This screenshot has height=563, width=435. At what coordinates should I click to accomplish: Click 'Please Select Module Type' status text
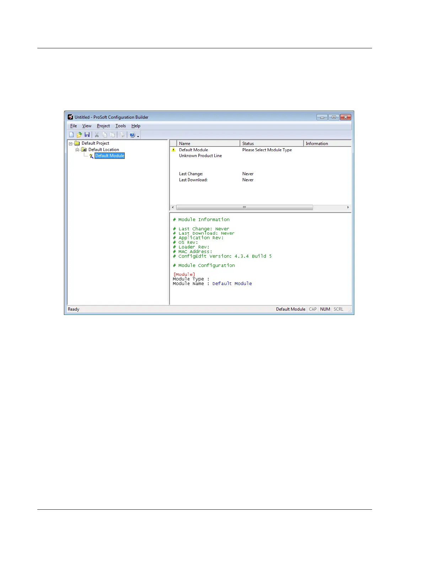pos(267,150)
